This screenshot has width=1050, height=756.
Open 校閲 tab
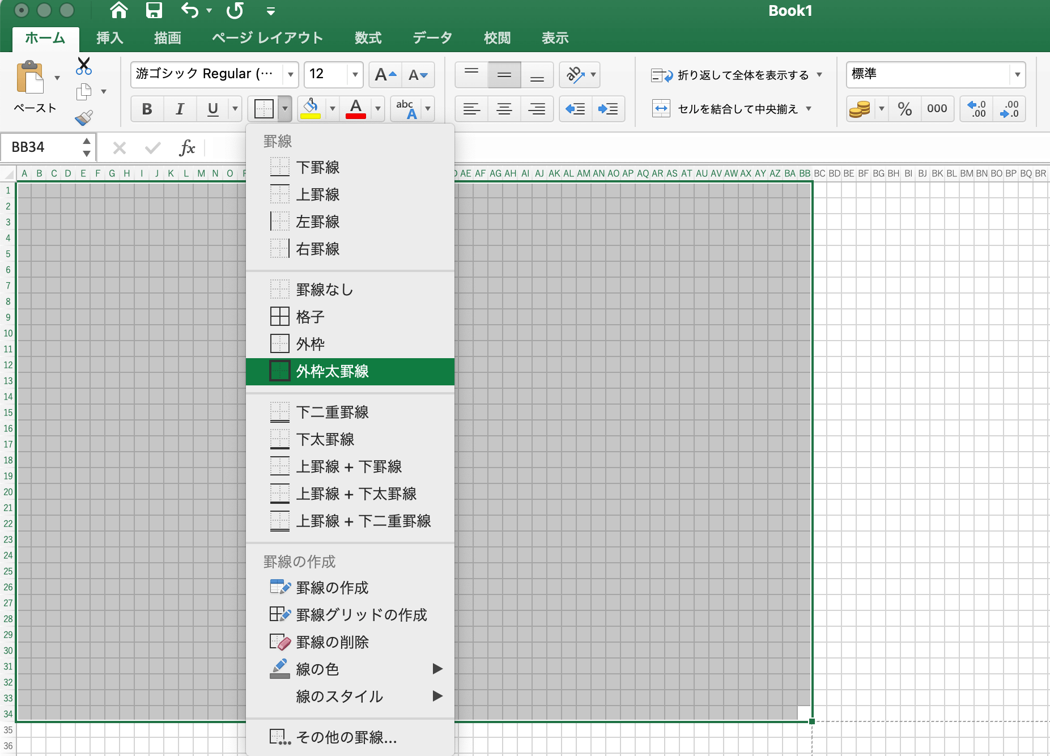[498, 38]
